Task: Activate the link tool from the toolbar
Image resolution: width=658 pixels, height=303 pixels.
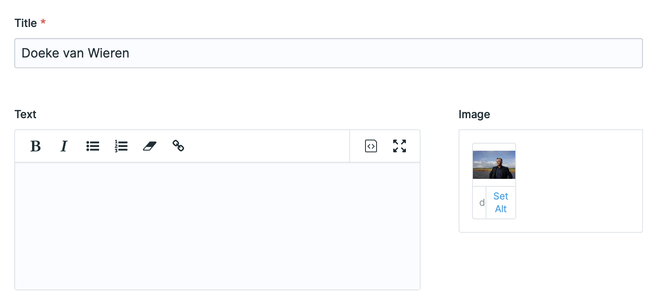Action: pyautogui.click(x=178, y=146)
